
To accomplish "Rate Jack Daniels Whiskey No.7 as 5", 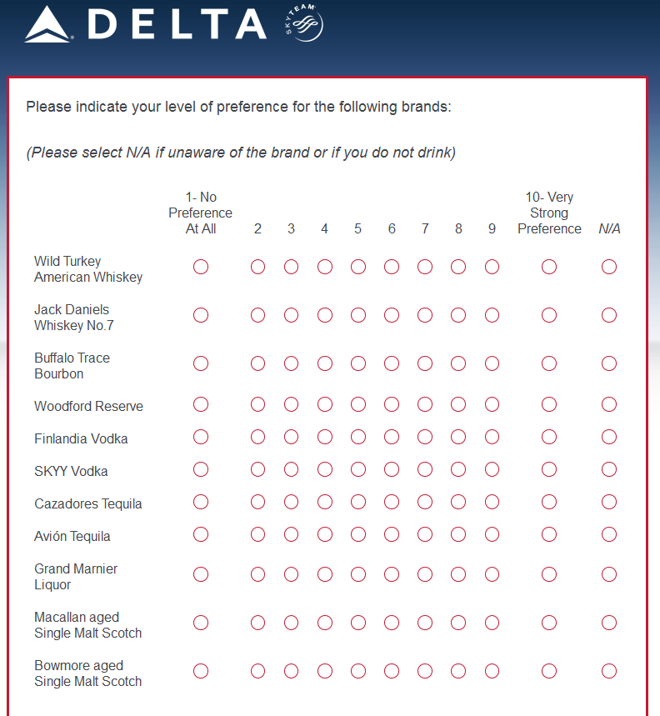I will [x=358, y=315].
